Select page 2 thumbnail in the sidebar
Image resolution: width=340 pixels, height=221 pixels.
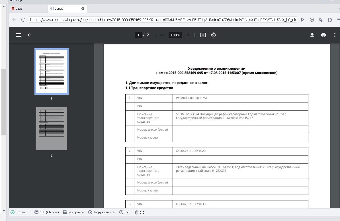pyautogui.click(x=52, y=129)
